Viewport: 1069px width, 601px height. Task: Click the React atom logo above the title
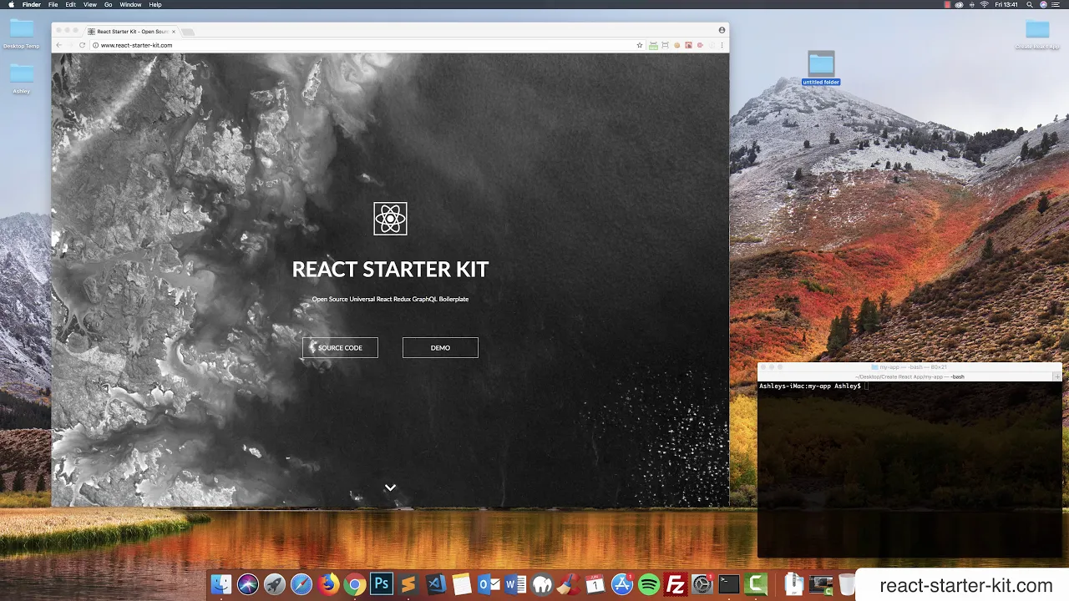coord(390,219)
